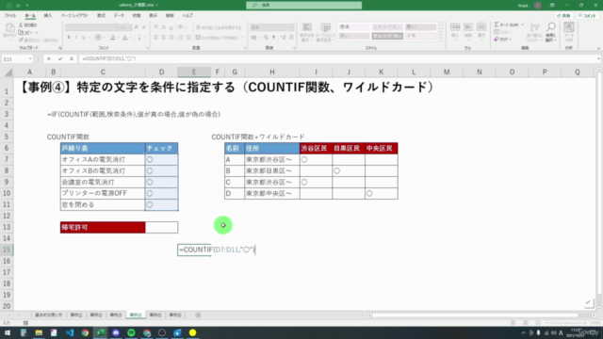Click increase decimal places icon

[284, 38]
